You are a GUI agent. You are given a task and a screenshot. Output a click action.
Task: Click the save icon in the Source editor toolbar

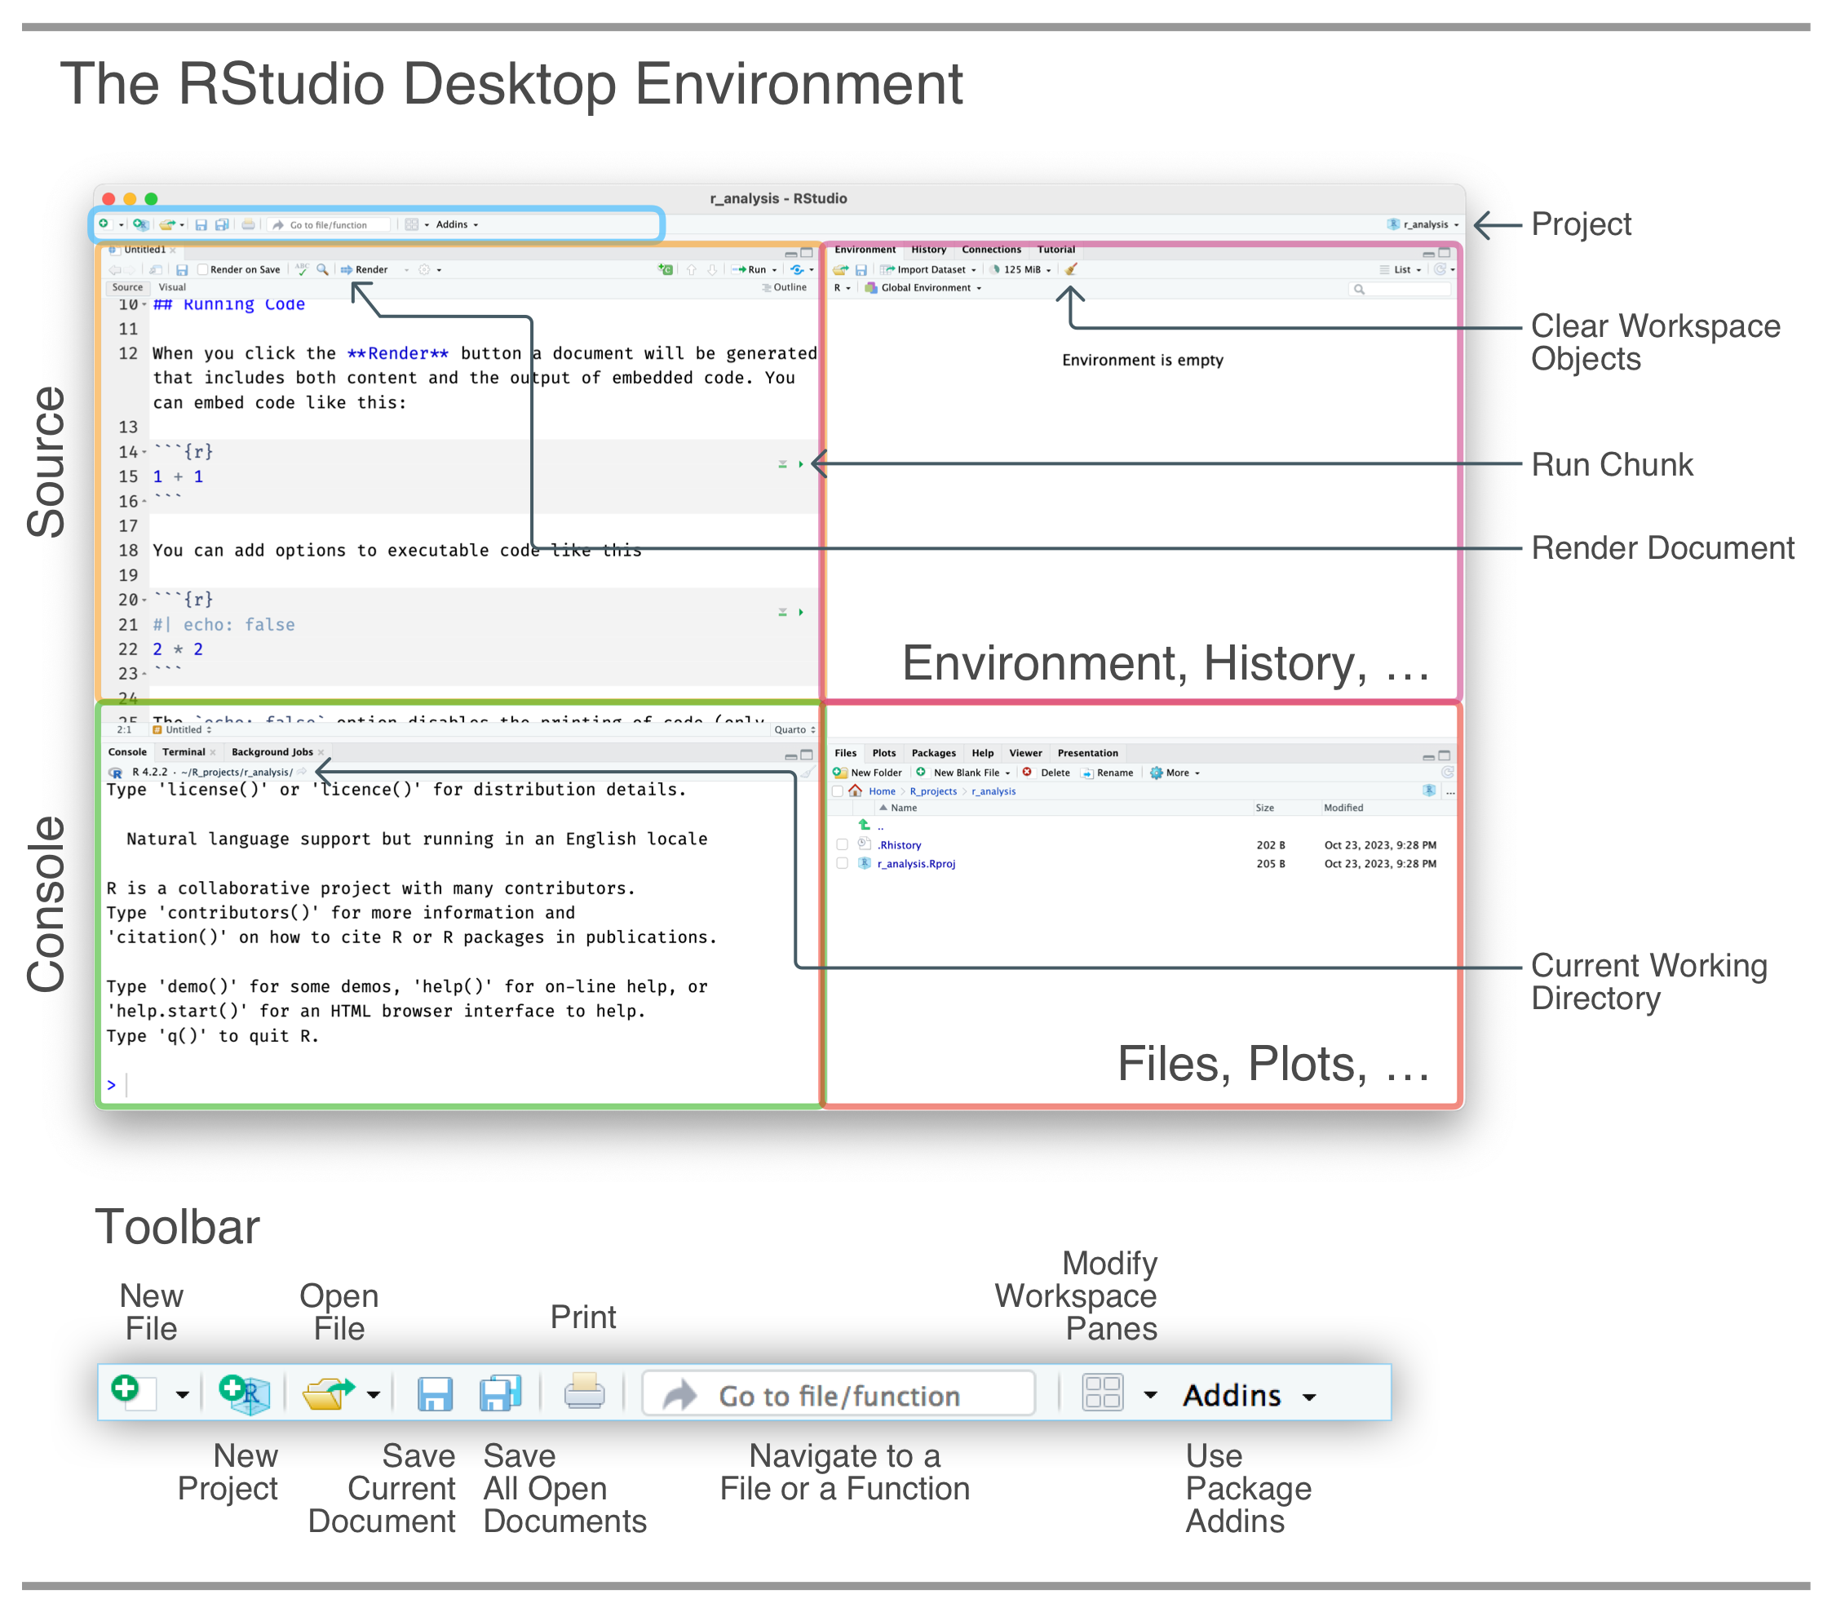coord(182,270)
